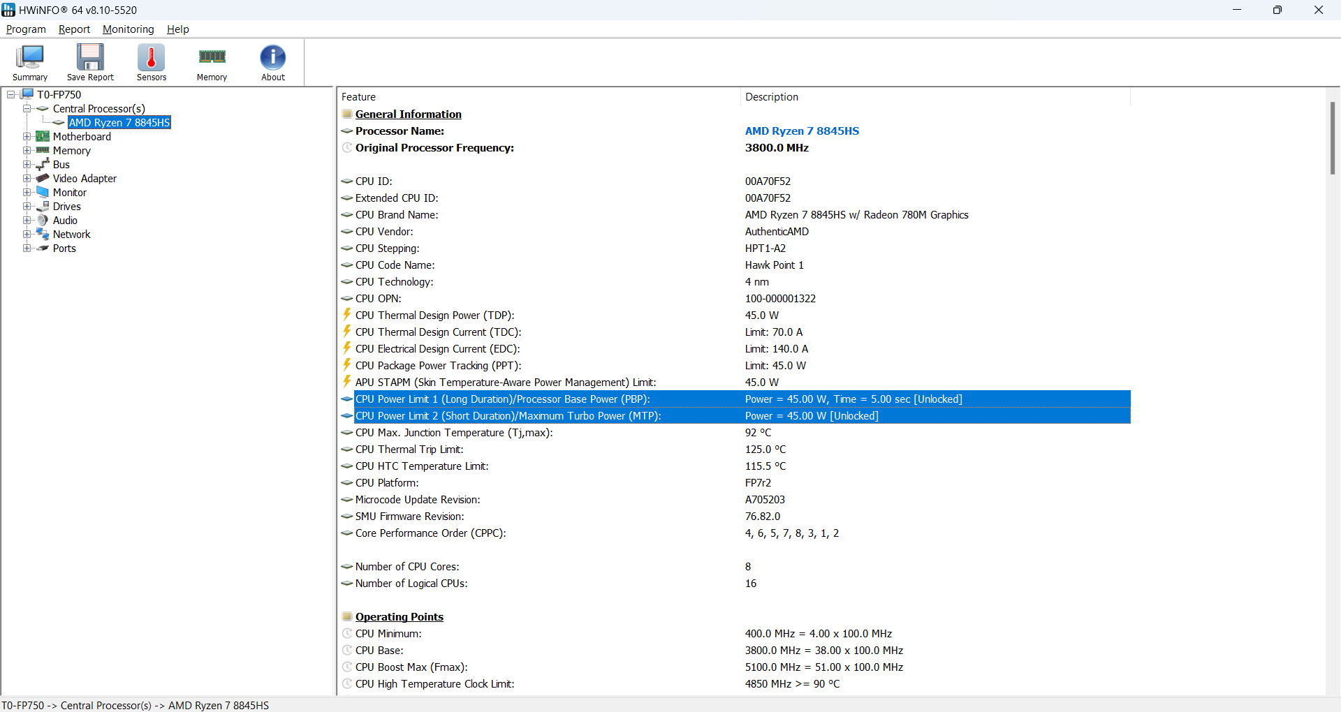Click chip icon beside Central Processor(s)
The height and width of the screenshot is (712, 1341).
[x=43, y=108]
